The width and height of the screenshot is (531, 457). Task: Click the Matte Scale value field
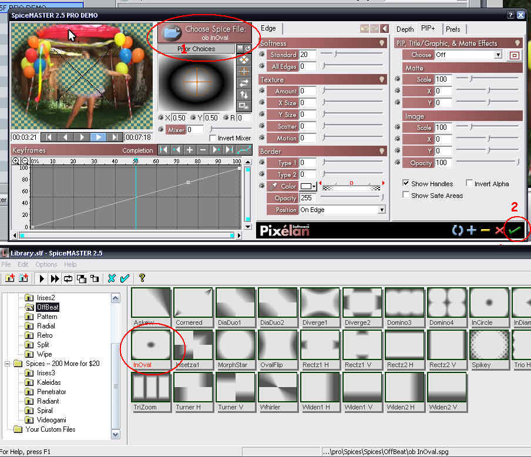(x=443, y=79)
